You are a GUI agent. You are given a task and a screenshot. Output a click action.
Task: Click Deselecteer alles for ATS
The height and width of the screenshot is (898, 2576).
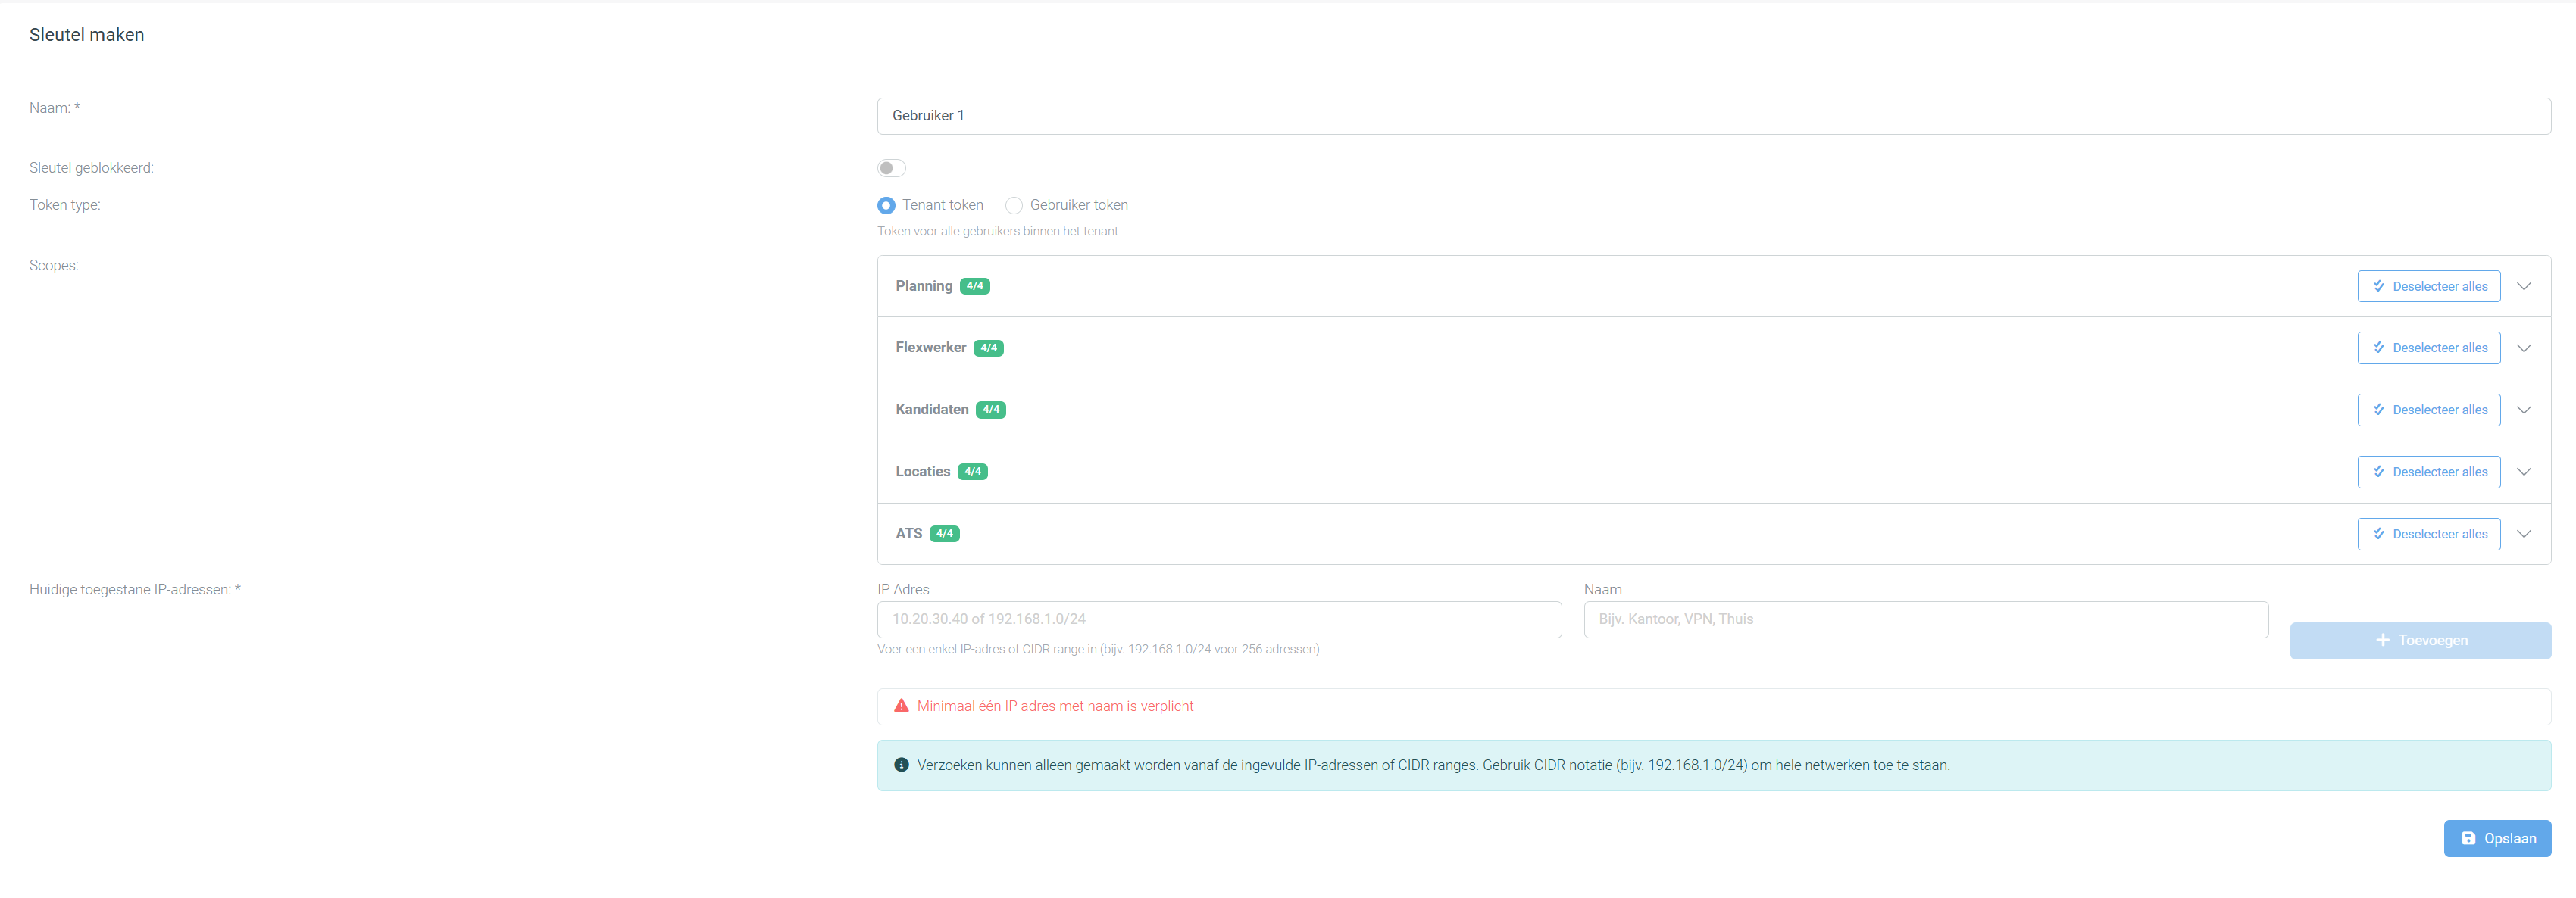point(2428,533)
